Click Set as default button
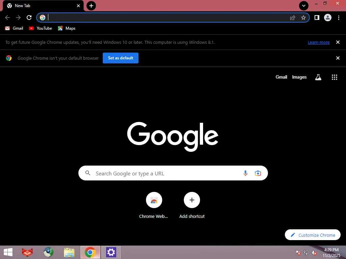The height and width of the screenshot is (259, 346). coord(121,58)
